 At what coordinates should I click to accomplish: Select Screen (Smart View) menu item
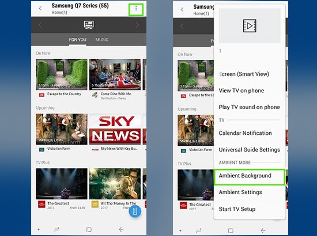[244, 74]
